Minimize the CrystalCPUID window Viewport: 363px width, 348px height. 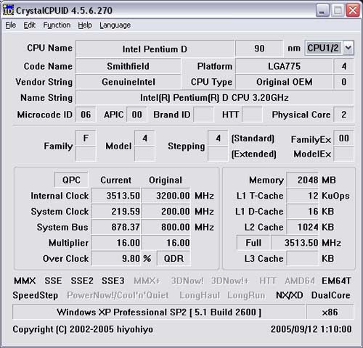click(x=322, y=10)
